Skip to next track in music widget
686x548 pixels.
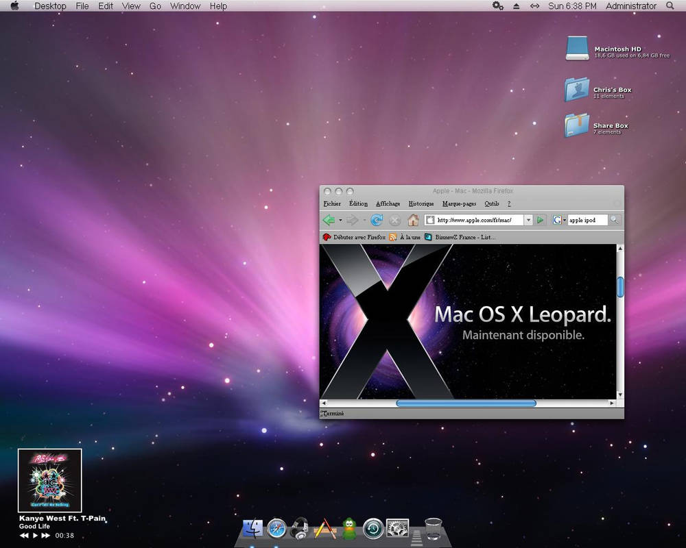tap(45, 535)
